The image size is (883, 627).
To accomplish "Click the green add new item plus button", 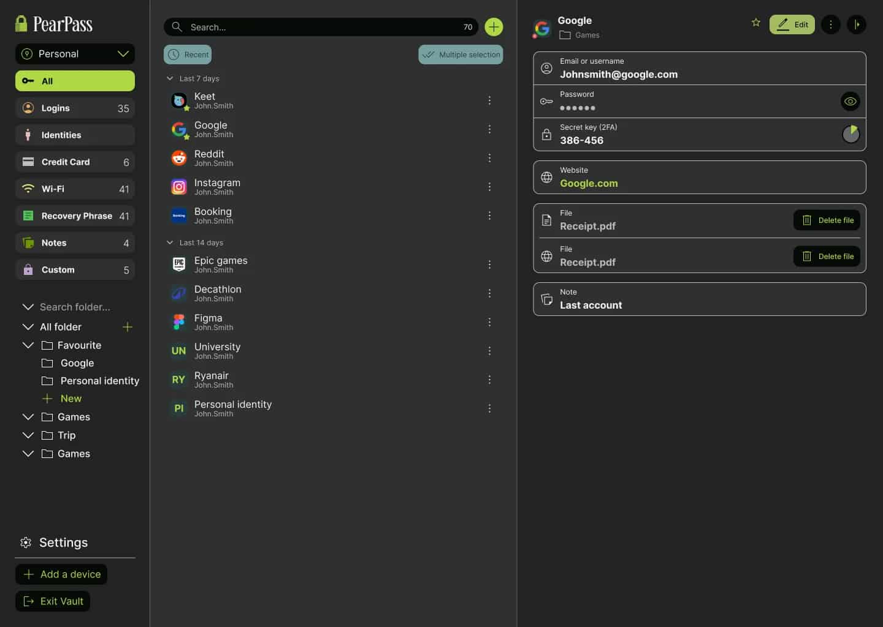I will click(494, 27).
